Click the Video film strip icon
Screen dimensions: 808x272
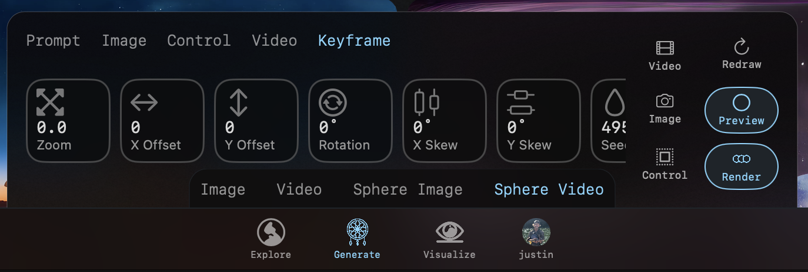click(x=665, y=49)
